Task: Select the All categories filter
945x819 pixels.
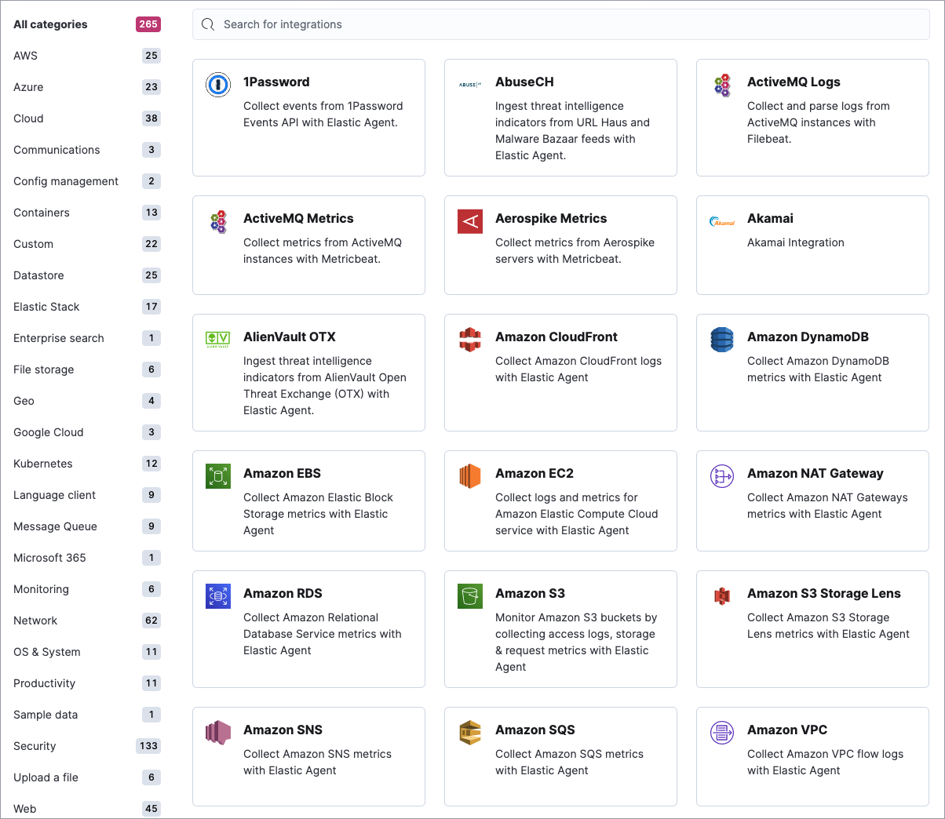Action: pos(86,24)
